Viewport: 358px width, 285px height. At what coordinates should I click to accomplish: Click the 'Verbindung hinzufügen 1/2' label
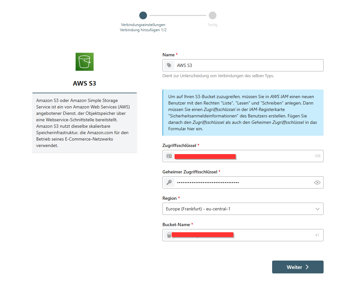pos(143,30)
